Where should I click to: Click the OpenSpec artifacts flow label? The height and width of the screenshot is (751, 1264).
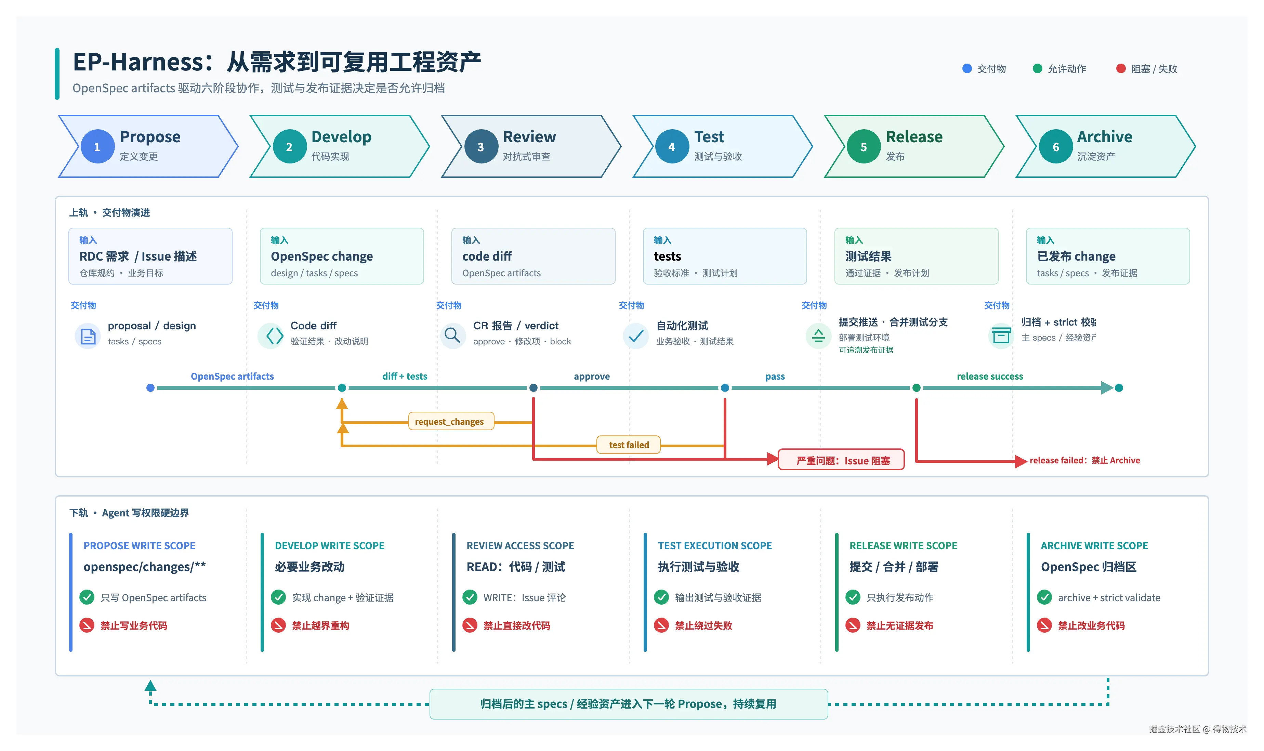[x=232, y=377]
